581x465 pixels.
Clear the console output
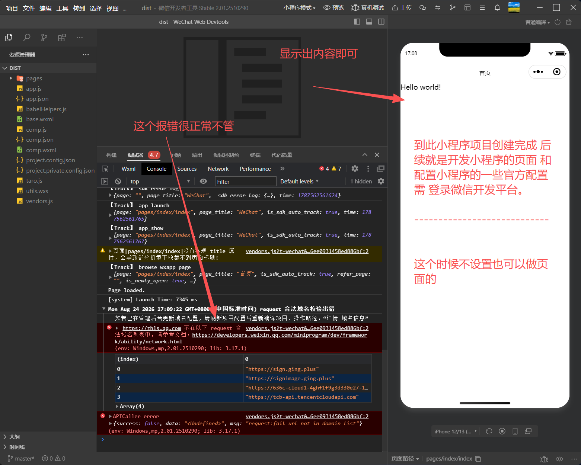(x=118, y=182)
